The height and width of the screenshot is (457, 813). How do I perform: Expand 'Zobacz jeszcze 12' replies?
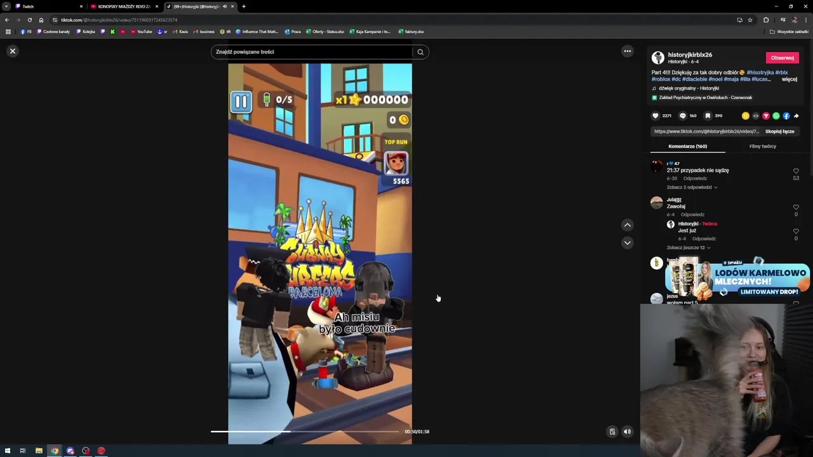pyautogui.click(x=688, y=248)
